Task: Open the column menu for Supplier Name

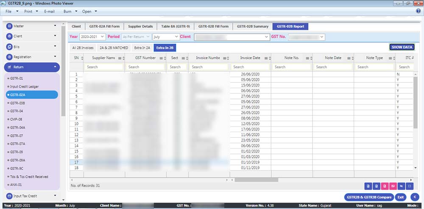Action: 120,58
